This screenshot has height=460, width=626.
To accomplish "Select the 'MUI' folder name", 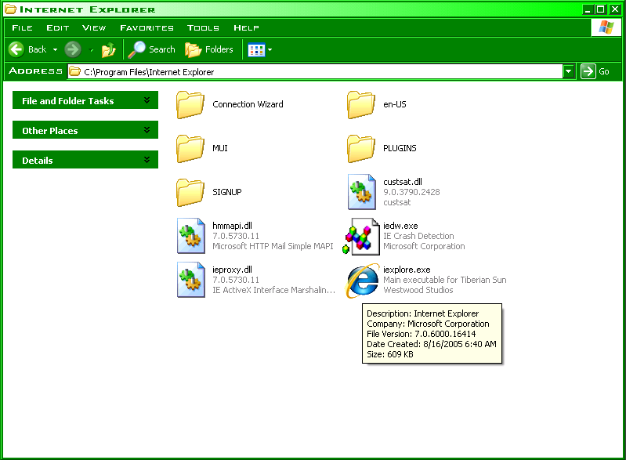I will click(x=220, y=148).
